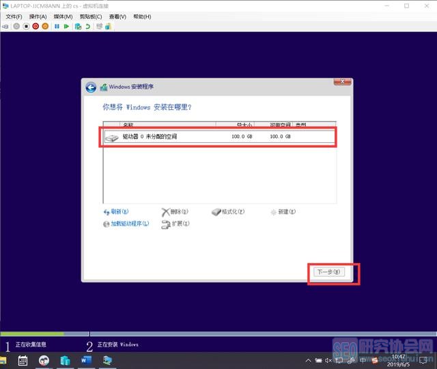Click the drive icon in the partition row

pyautogui.click(x=112, y=137)
